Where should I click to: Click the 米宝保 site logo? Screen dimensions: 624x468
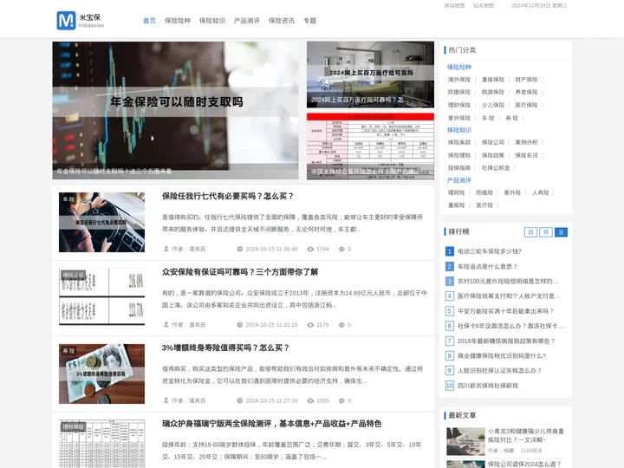[81, 20]
